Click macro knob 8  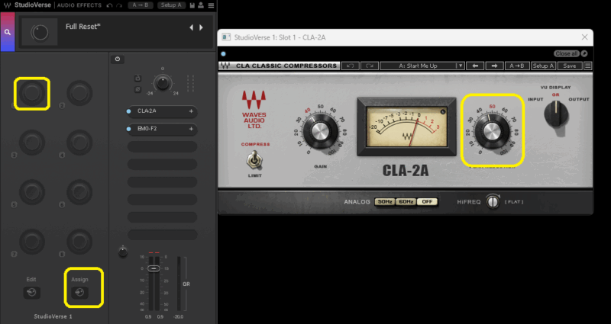79,242
